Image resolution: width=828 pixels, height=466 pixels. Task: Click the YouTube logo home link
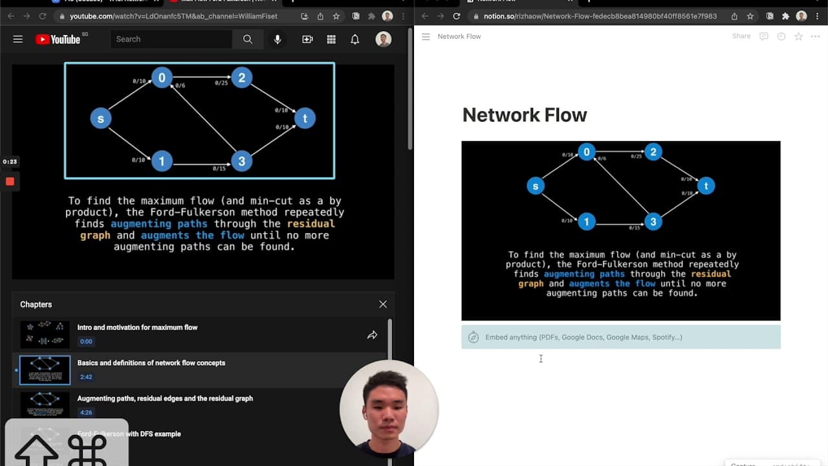[x=58, y=39]
